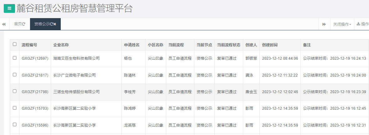Image resolution: width=369 pixels, height=135 pixels.
Task: Click the 创建时间 column header
Action: (x=270, y=45)
